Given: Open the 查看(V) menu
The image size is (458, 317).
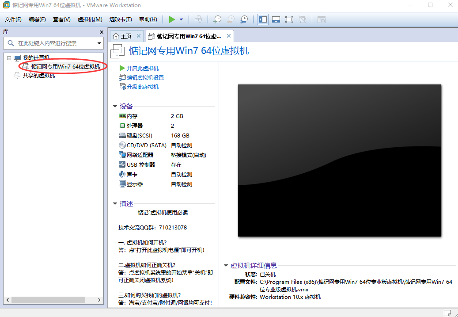Looking at the screenshot, I should pyautogui.click(x=62, y=19).
